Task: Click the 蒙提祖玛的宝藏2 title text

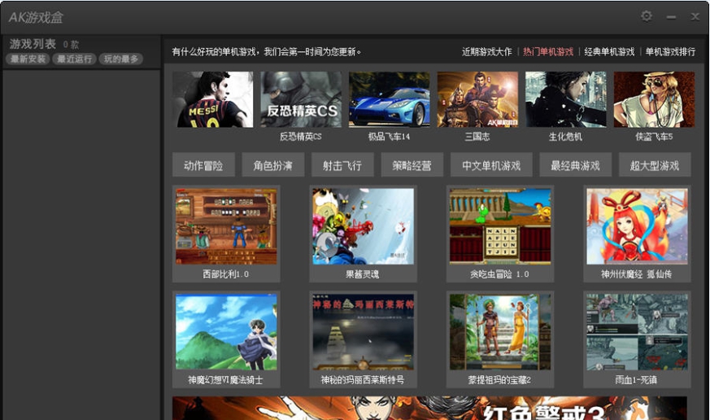Action: pos(499,379)
